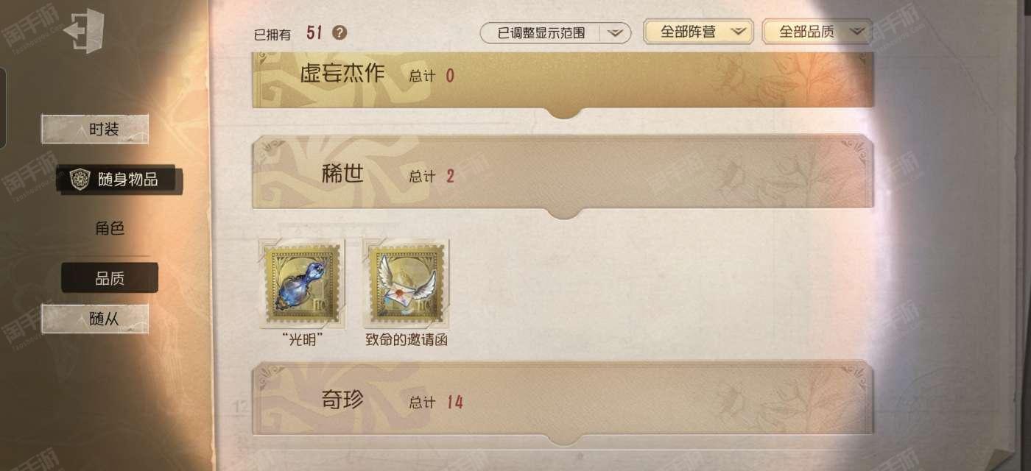The image size is (1031, 471).
Task: Expand the 全部品质 quality filter
Action: (x=817, y=32)
